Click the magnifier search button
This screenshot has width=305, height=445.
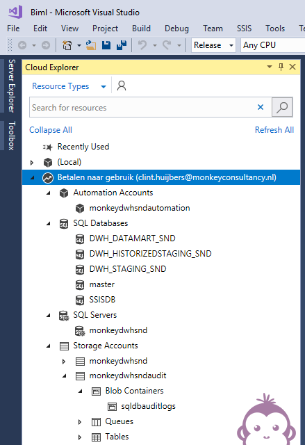282,107
